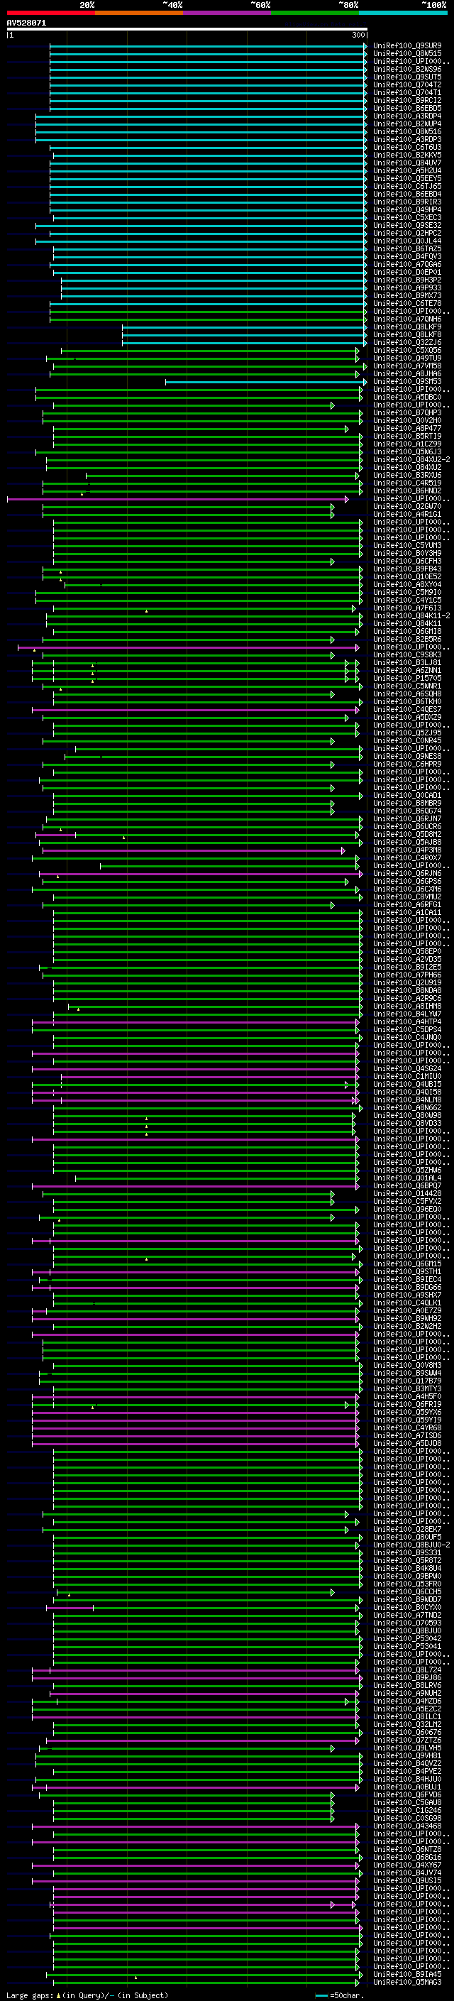Image resolution: width=454 pixels, height=2001 pixels.
Task: Select hit UniRef100_Q17B79
Action: pos(407,1381)
